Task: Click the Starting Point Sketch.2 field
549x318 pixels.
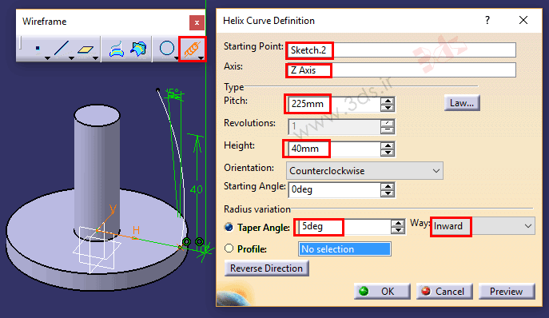Action: point(401,50)
